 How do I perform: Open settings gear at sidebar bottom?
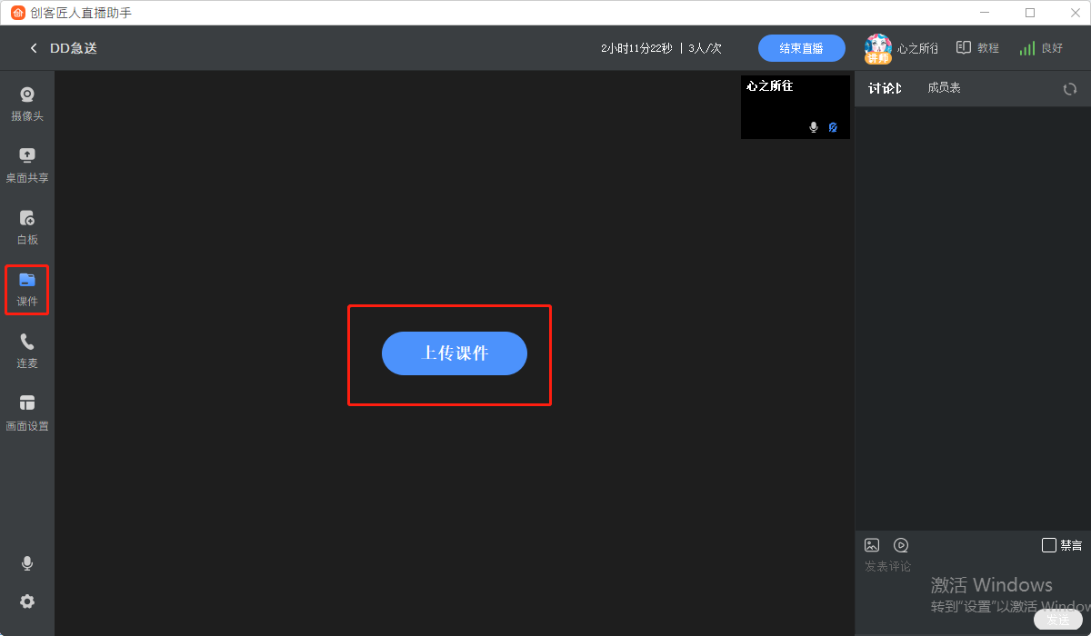(27, 601)
